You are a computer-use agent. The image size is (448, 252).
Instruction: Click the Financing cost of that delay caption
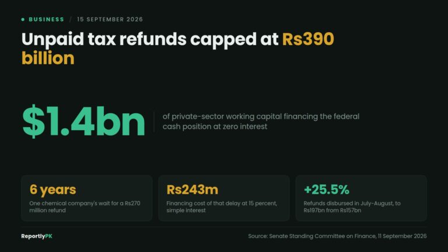coord(222,207)
